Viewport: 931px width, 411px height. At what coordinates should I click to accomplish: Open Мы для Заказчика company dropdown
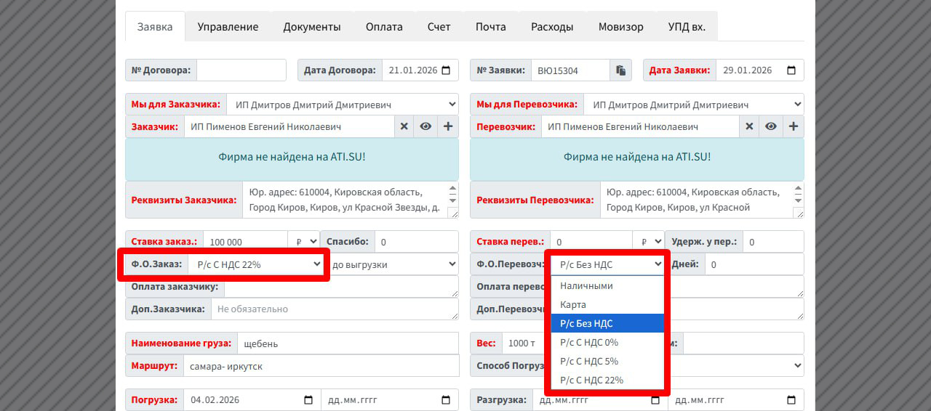pos(343,105)
